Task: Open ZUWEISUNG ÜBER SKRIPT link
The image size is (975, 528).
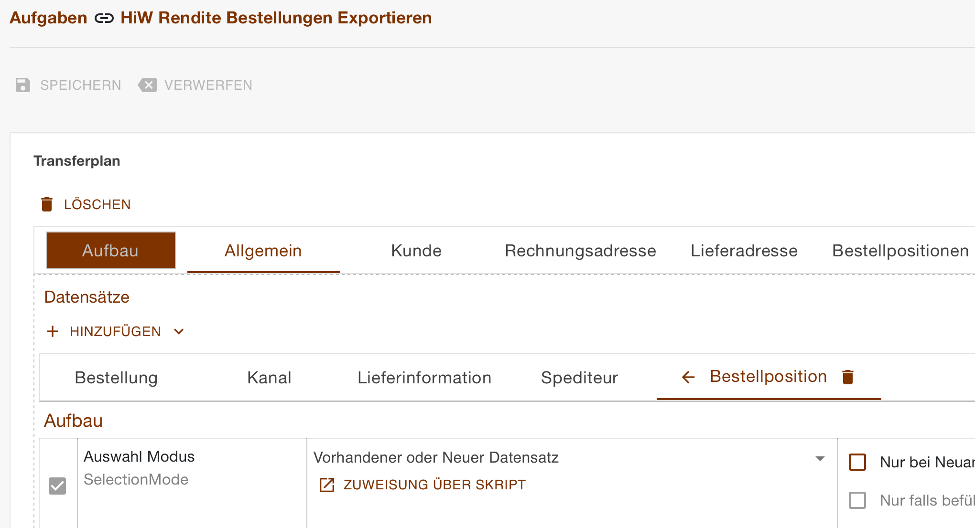Action: pos(433,485)
